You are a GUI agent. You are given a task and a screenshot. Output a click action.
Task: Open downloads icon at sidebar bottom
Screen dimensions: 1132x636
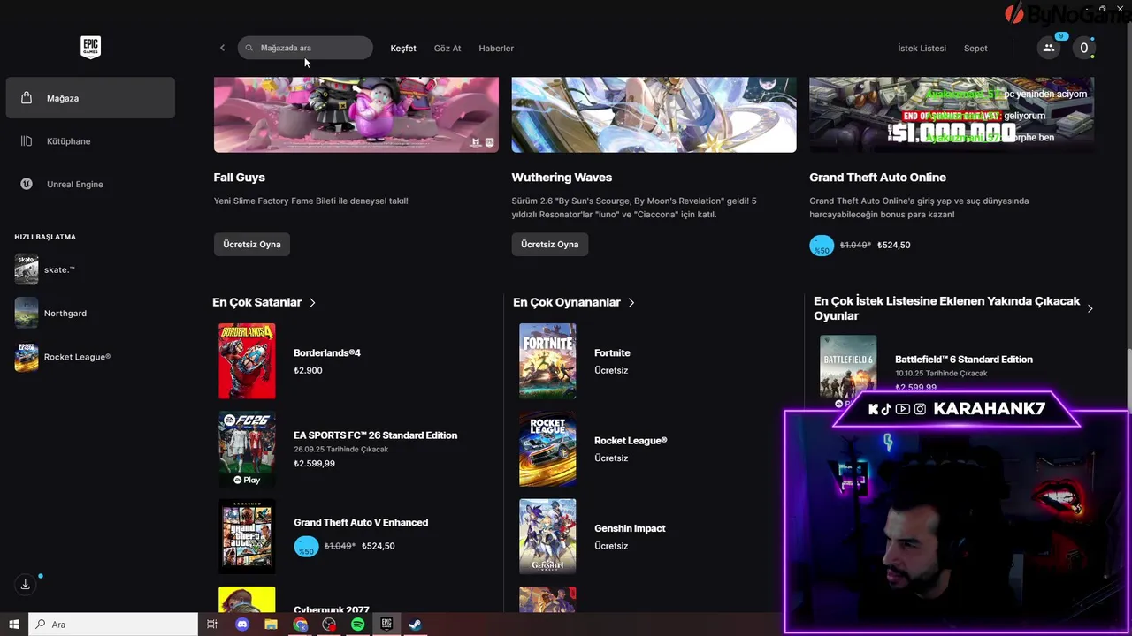coord(26,585)
